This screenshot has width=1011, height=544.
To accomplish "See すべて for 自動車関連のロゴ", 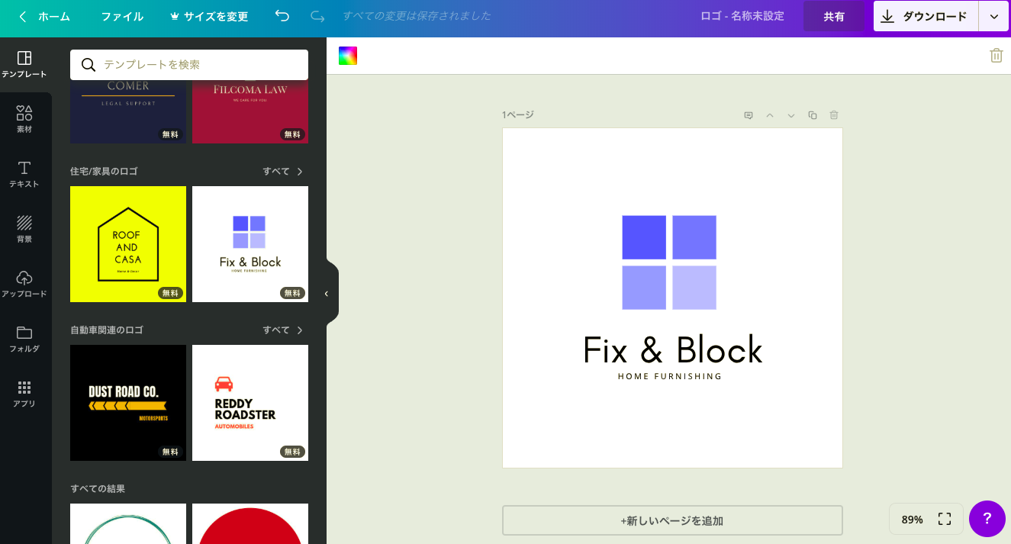I will pyautogui.click(x=283, y=330).
